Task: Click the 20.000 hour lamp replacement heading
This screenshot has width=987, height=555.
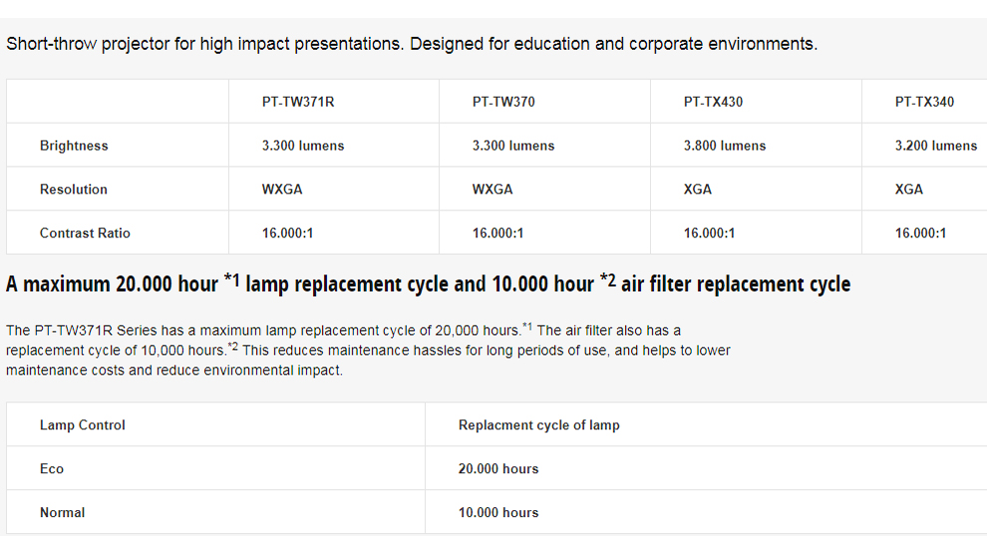Action: (x=428, y=284)
